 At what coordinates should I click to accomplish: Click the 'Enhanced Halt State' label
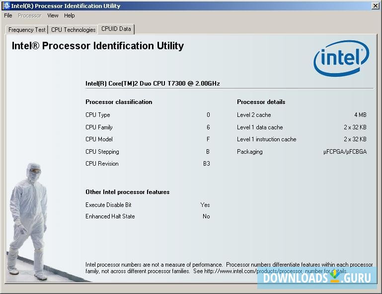[x=110, y=216]
